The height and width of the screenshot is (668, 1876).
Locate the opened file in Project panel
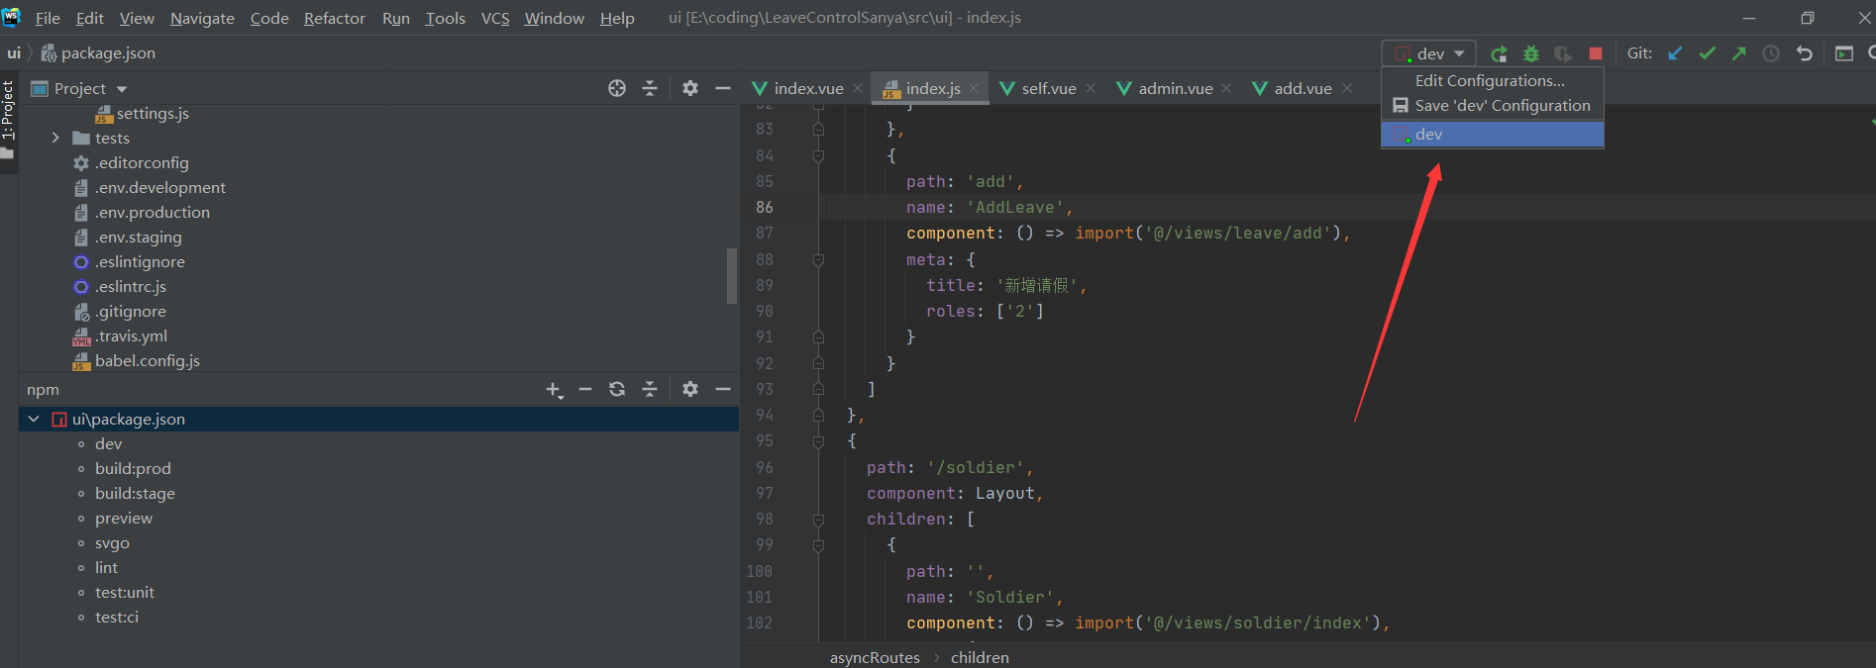(617, 88)
